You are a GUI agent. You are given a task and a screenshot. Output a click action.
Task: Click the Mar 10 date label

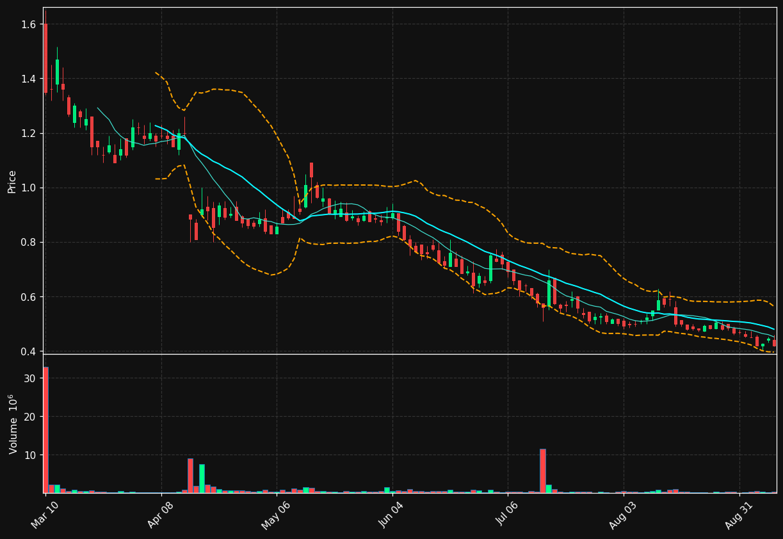coord(45,514)
